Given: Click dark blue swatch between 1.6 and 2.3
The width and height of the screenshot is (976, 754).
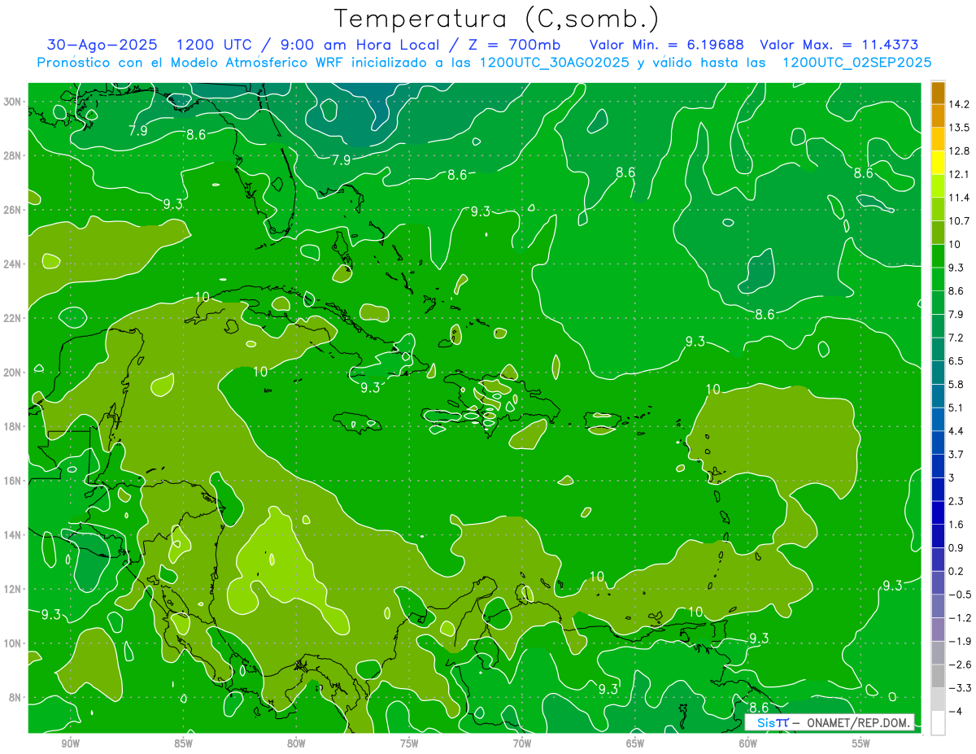Looking at the screenshot, I should [x=938, y=513].
